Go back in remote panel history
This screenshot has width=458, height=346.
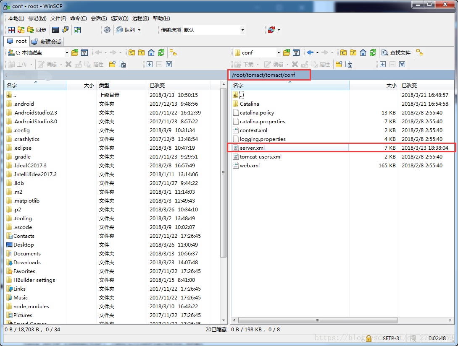[x=310, y=53]
